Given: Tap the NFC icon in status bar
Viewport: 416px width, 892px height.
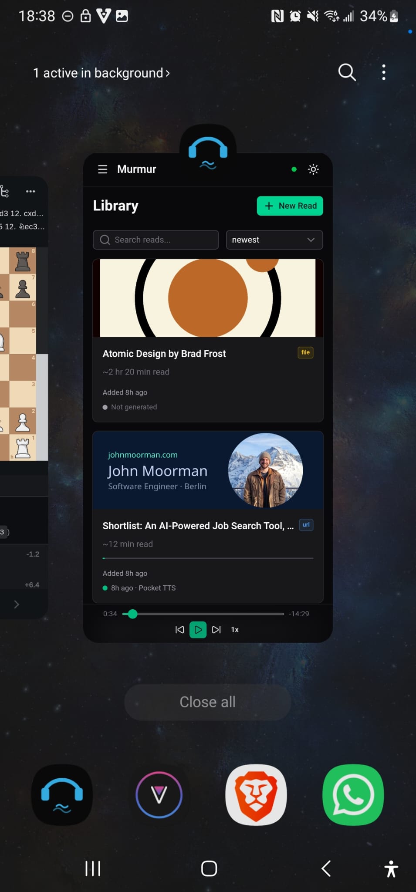Looking at the screenshot, I should pyautogui.click(x=277, y=16).
